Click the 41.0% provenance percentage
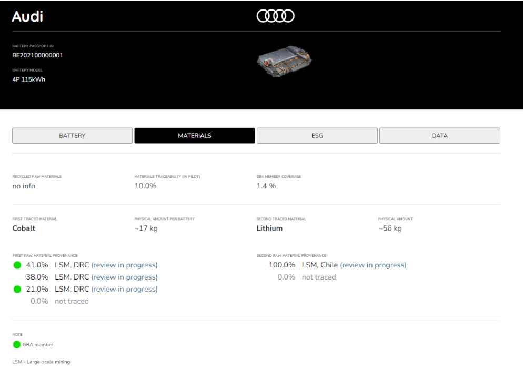This screenshot has height=379, width=523. 37,265
